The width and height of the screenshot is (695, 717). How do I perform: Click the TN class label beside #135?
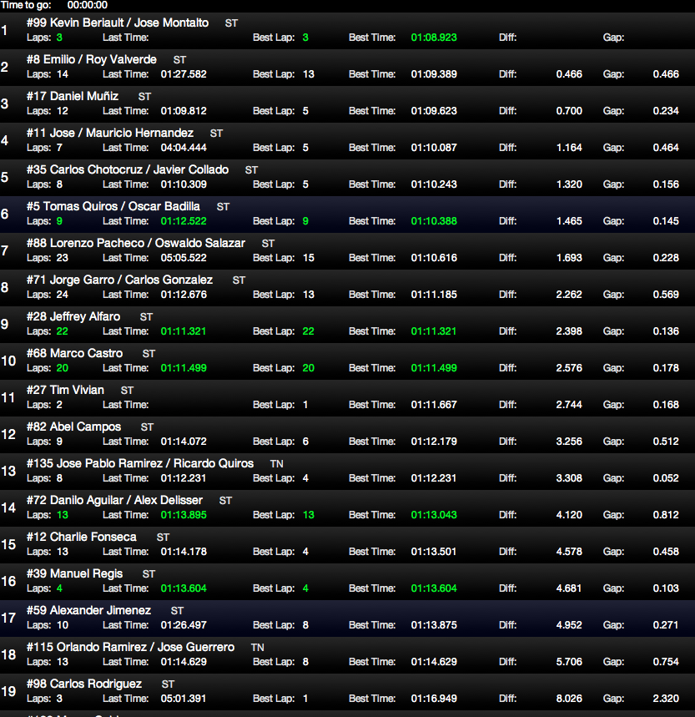[277, 463]
